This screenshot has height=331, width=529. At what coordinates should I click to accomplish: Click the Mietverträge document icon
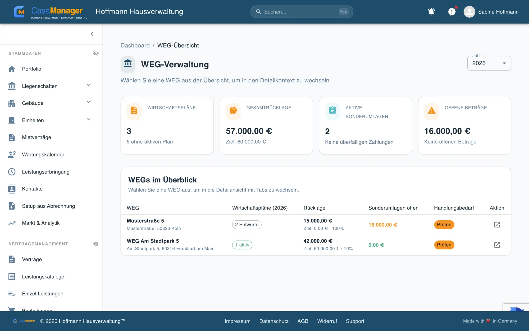12,137
